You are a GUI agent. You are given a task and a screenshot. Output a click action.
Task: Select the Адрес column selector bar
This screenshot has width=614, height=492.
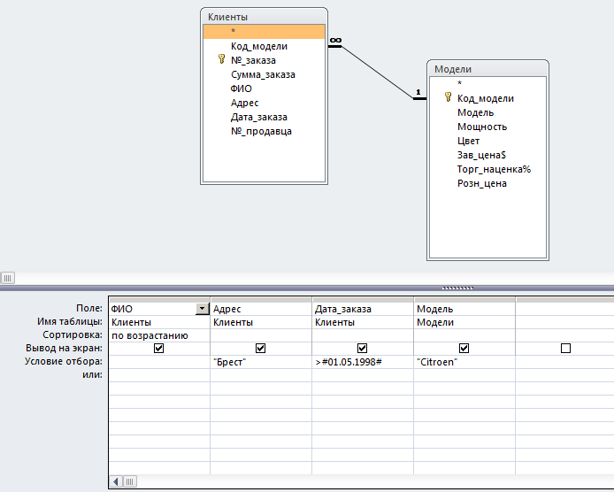[x=261, y=300]
